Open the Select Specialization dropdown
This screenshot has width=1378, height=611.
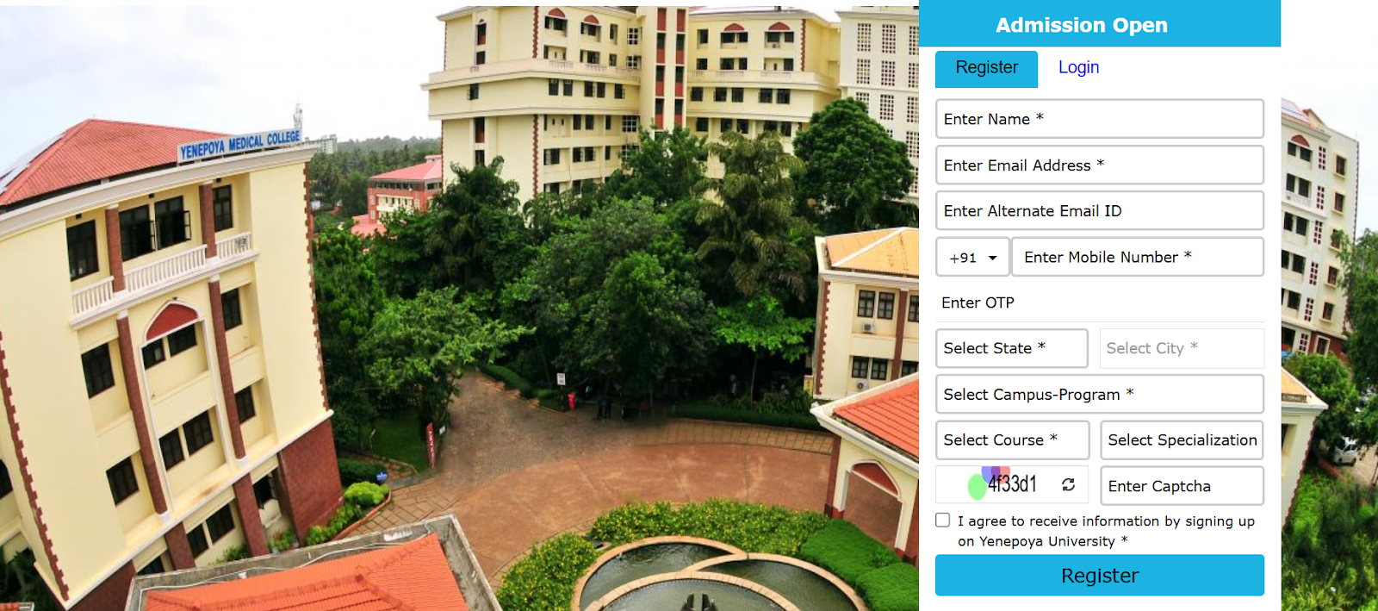click(1182, 440)
